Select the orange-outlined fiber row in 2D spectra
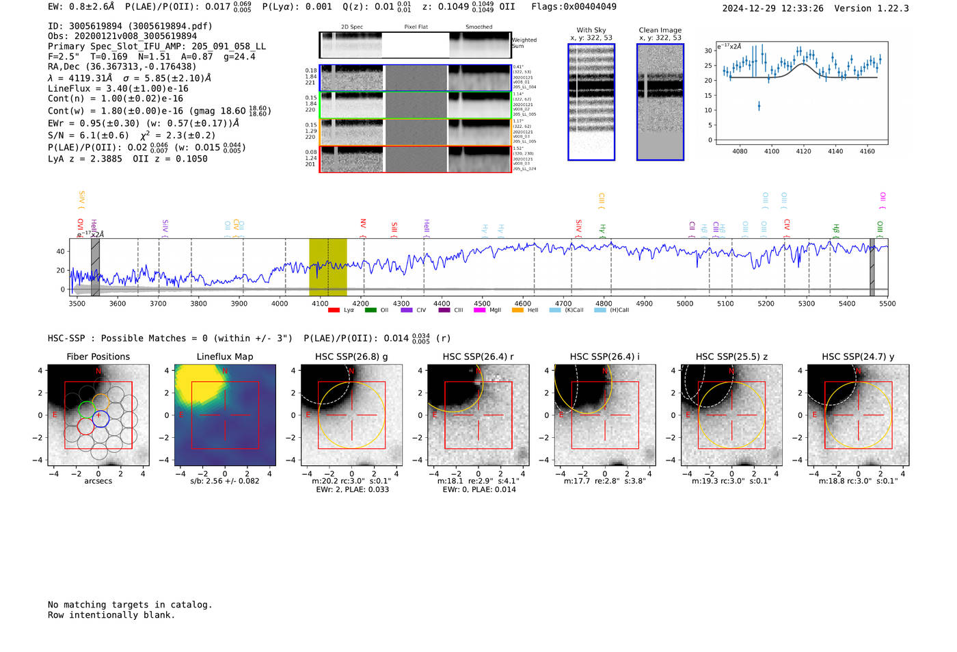The height and width of the screenshot is (652, 957). [416, 132]
